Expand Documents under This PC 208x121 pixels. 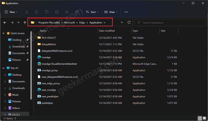(x=5, y=81)
